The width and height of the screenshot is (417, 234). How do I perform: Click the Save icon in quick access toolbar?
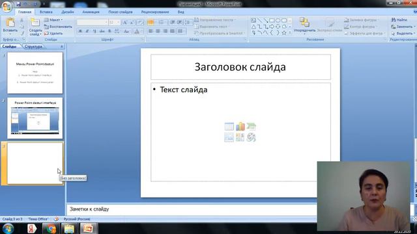[x=18, y=4]
